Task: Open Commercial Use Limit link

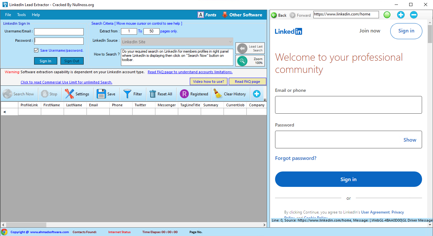Action: click(66, 82)
